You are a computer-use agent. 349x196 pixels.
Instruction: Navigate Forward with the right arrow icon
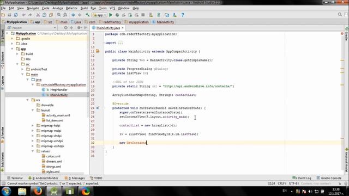click(80, 15)
